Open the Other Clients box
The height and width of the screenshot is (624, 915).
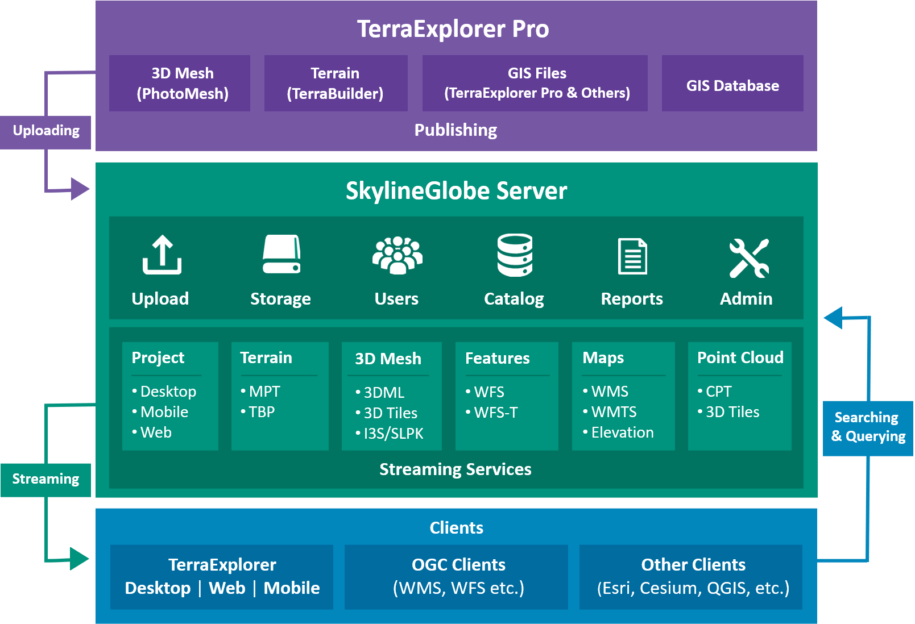coord(691,577)
